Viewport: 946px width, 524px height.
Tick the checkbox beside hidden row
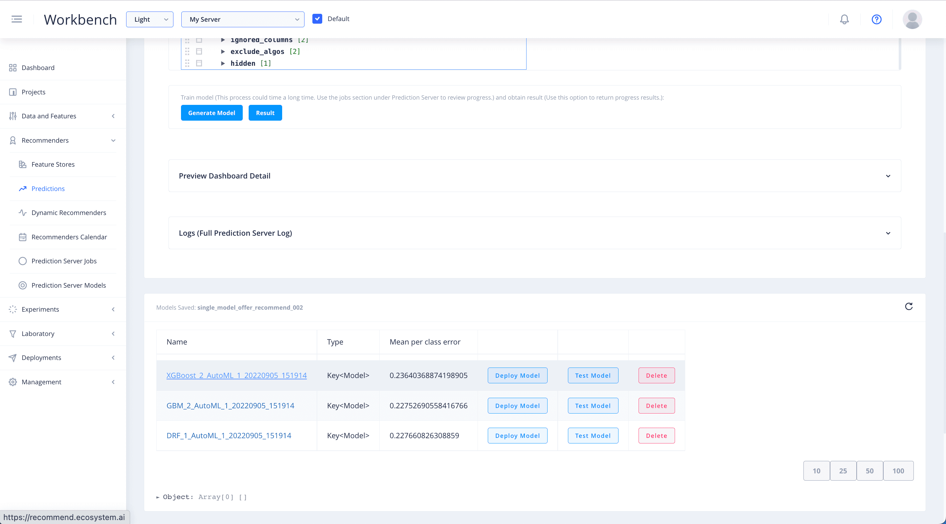(x=199, y=63)
